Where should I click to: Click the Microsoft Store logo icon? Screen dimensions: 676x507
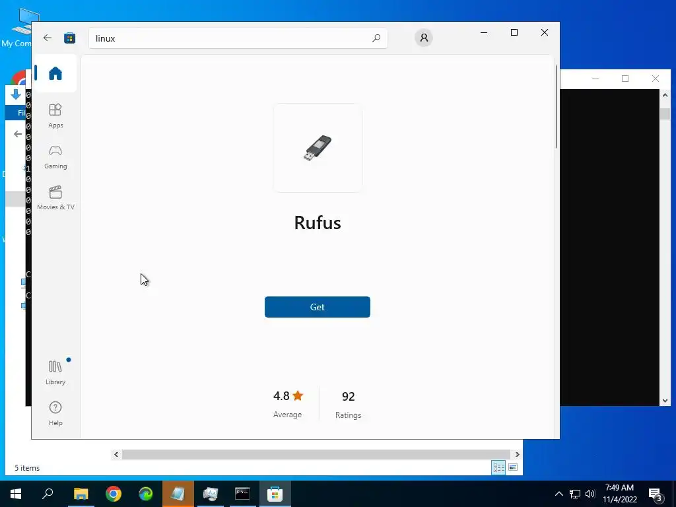(x=69, y=38)
